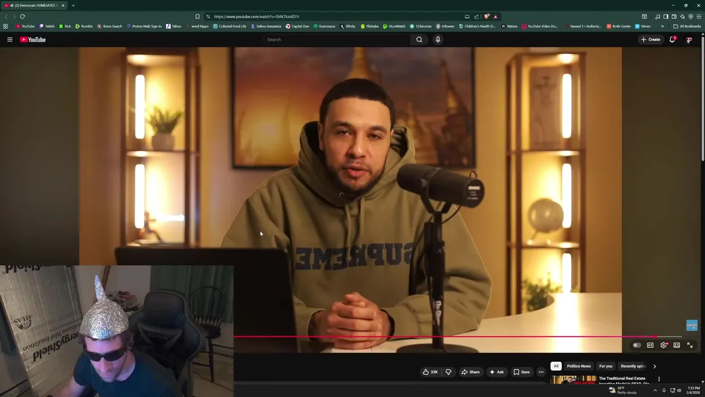705x397 pixels.
Task: Share this video
Action: pyautogui.click(x=470, y=372)
